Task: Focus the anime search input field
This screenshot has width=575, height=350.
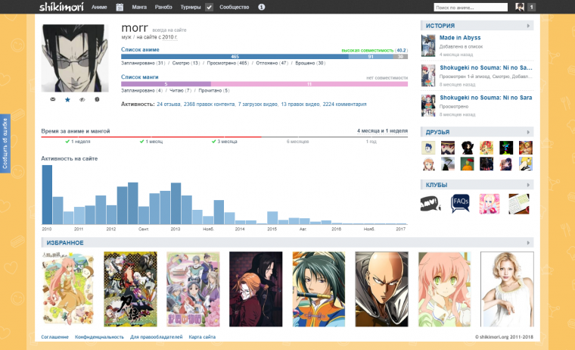Action: pyautogui.click(x=465, y=7)
